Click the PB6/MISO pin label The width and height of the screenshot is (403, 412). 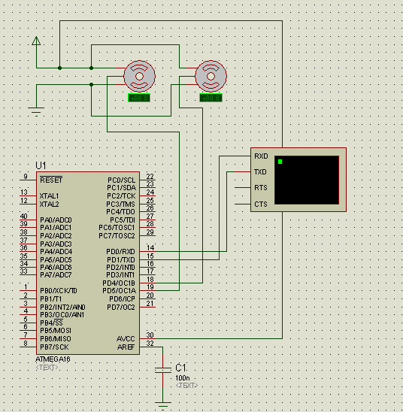tap(56, 338)
